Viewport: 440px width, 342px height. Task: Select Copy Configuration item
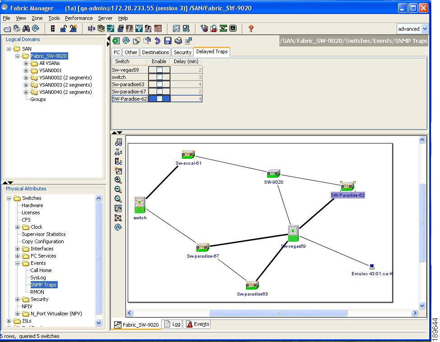[x=43, y=241]
